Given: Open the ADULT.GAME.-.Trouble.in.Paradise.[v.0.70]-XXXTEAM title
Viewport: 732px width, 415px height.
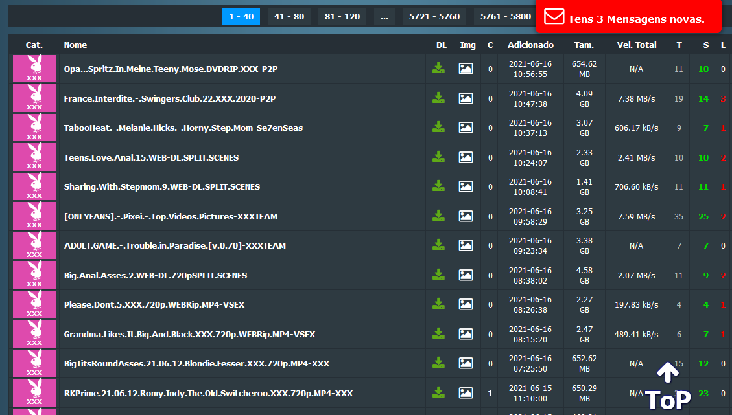Looking at the screenshot, I should coord(174,246).
